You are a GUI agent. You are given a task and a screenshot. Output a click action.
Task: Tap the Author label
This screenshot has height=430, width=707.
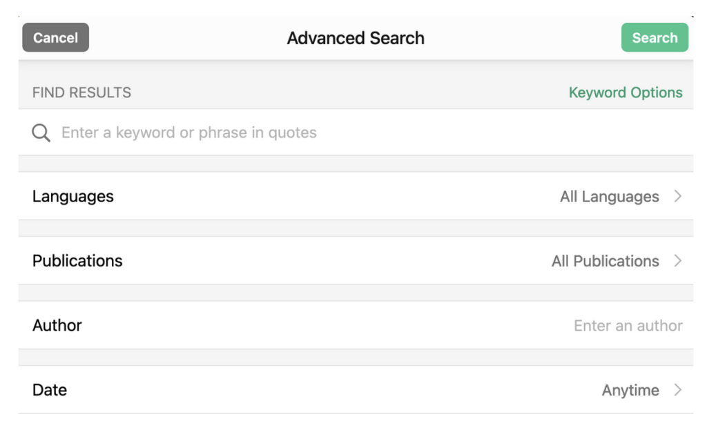(57, 326)
